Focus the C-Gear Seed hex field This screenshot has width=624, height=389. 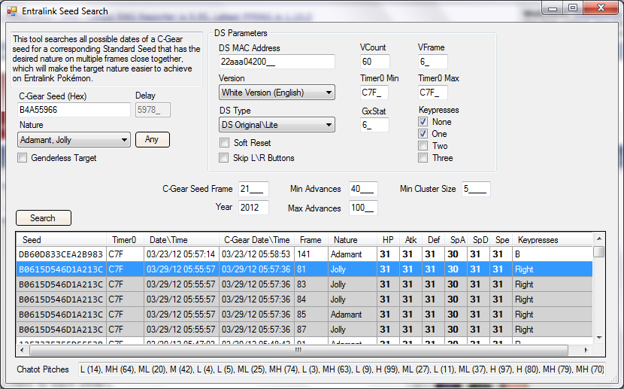(74, 110)
